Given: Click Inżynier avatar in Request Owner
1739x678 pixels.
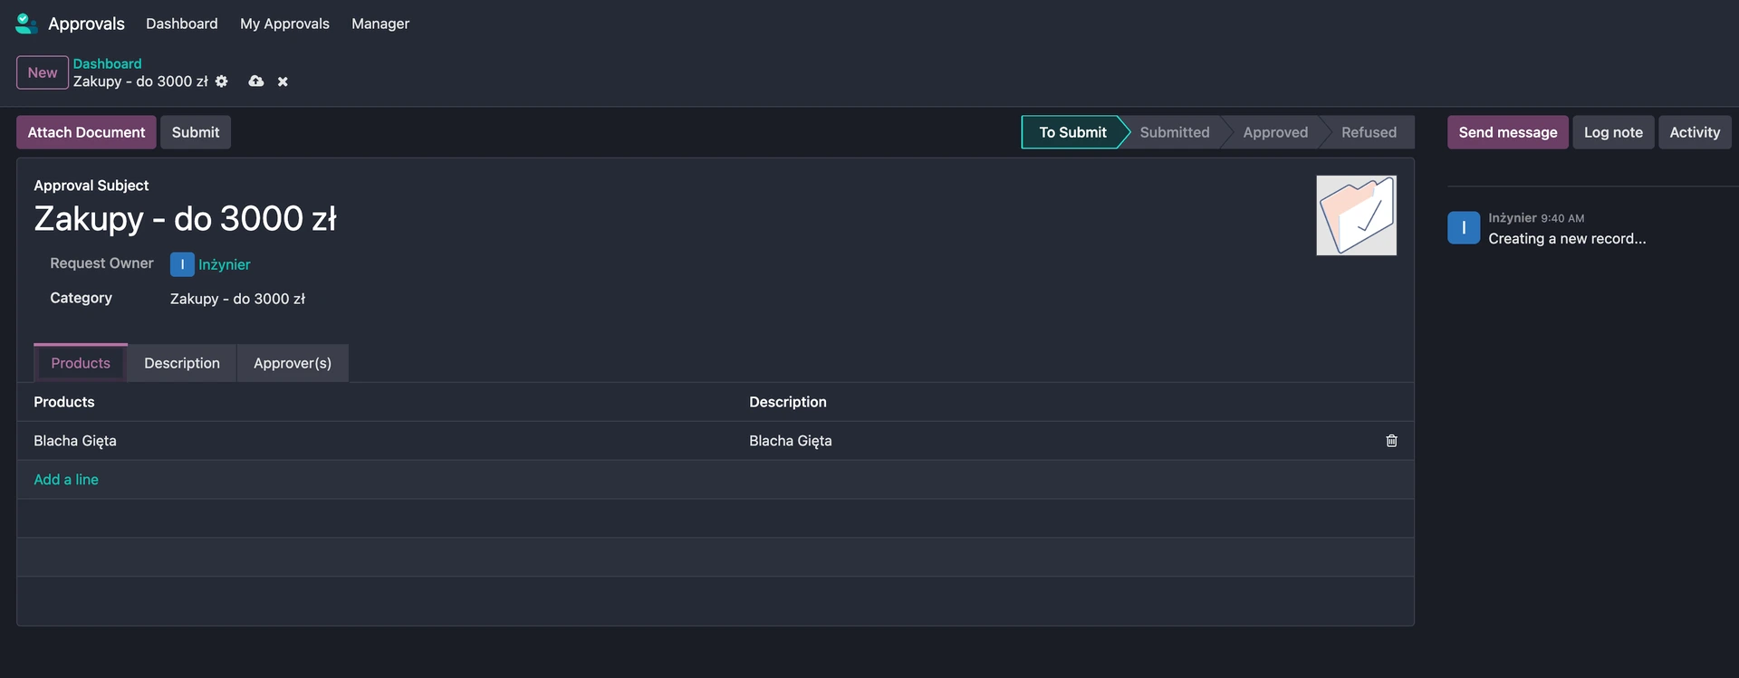Looking at the screenshot, I should (x=182, y=264).
